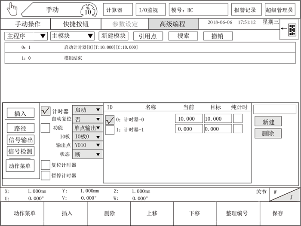
Task: Click the 计时器-0 目标 value field
Action: pos(218,119)
